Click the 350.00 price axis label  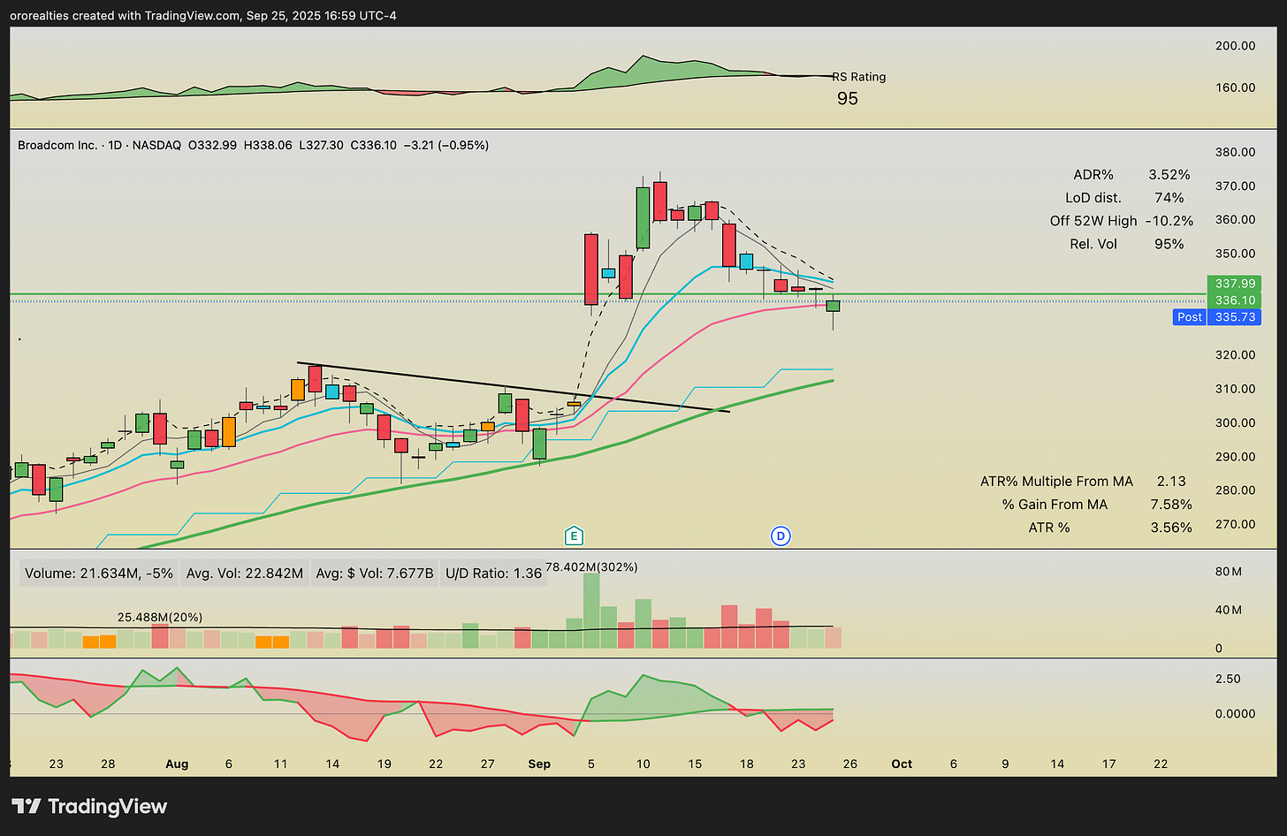click(1235, 254)
